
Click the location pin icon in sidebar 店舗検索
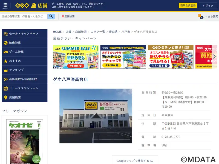point(5,98)
